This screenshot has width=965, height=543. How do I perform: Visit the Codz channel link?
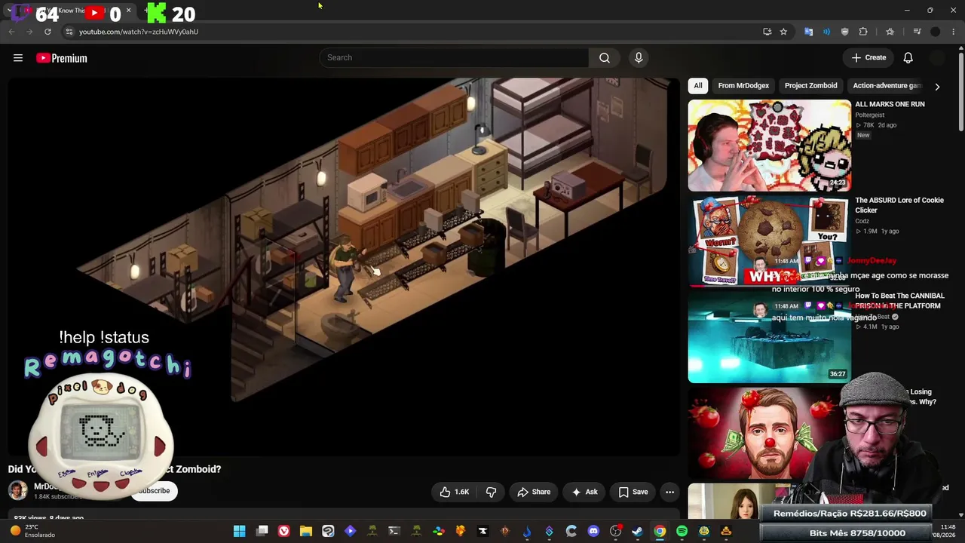(862, 221)
